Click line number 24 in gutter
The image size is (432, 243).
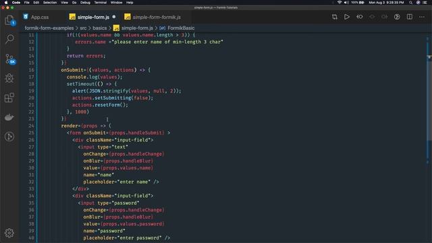[32, 126]
